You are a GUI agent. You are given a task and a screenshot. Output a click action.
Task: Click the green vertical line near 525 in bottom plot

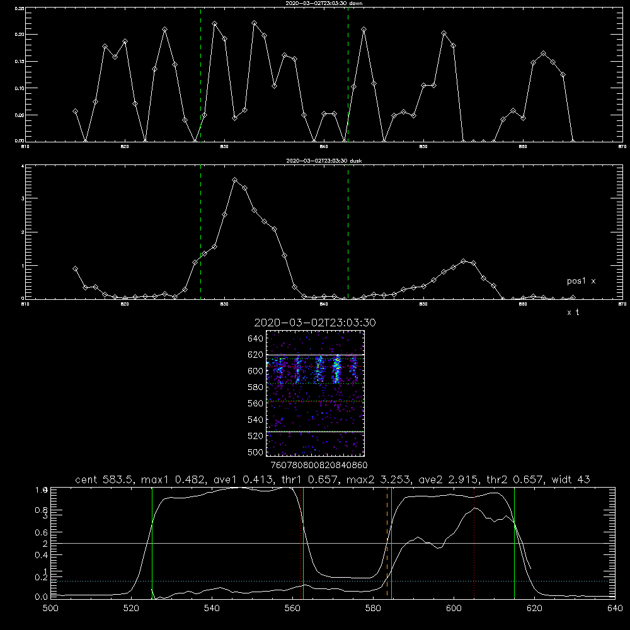[x=152, y=542]
